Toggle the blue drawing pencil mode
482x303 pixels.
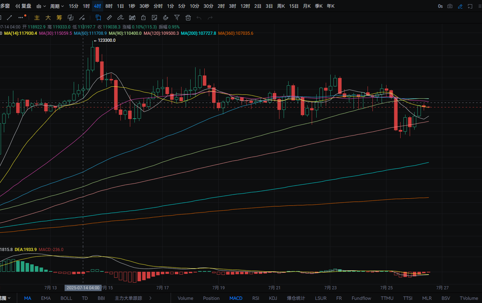(460, 6)
